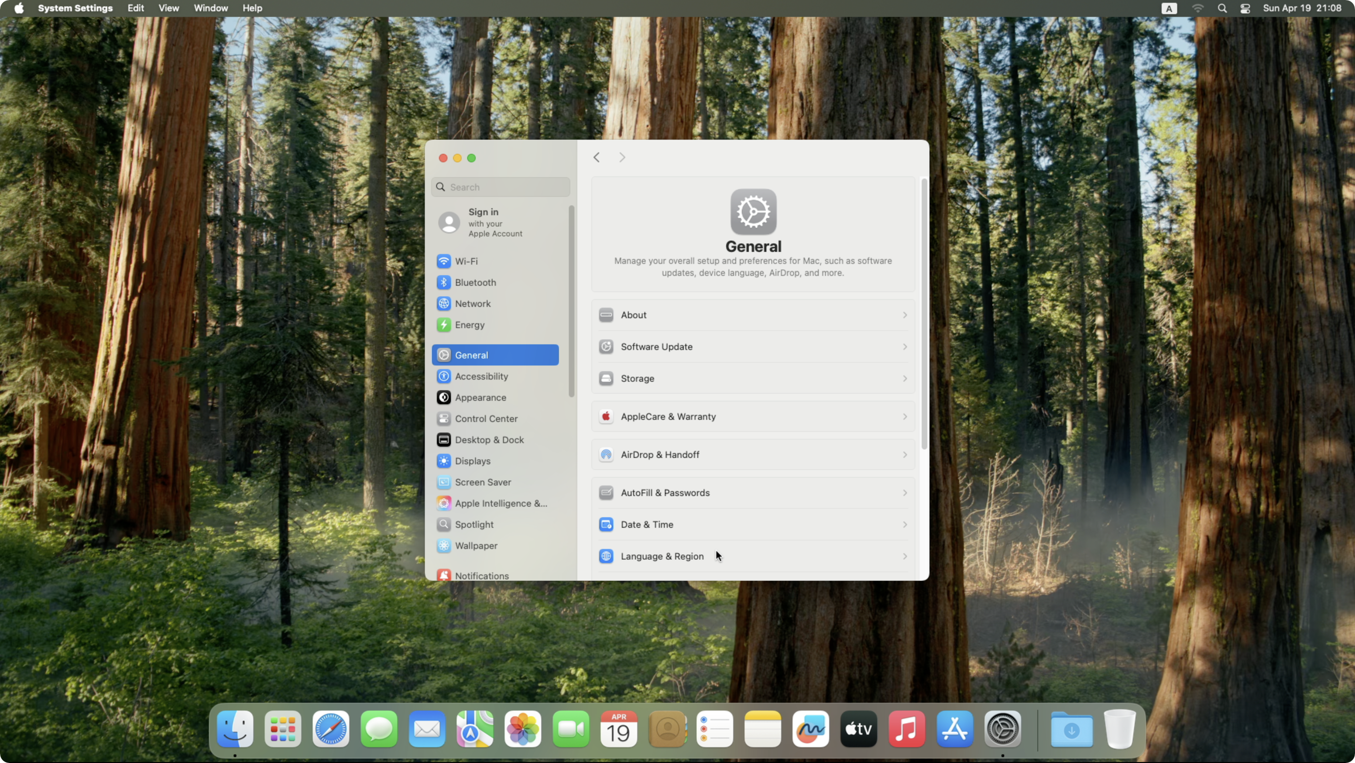The width and height of the screenshot is (1355, 763).
Task: Select Spotlight in sidebar
Action: (495, 524)
